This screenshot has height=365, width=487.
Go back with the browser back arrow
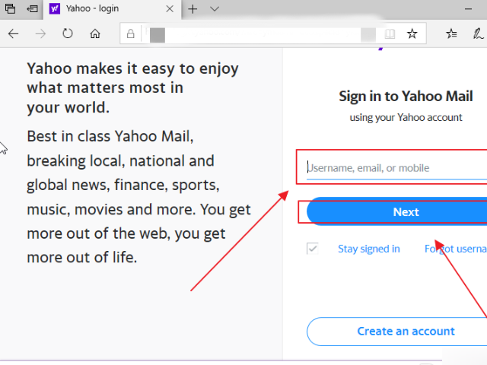pyautogui.click(x=14, y=33)
